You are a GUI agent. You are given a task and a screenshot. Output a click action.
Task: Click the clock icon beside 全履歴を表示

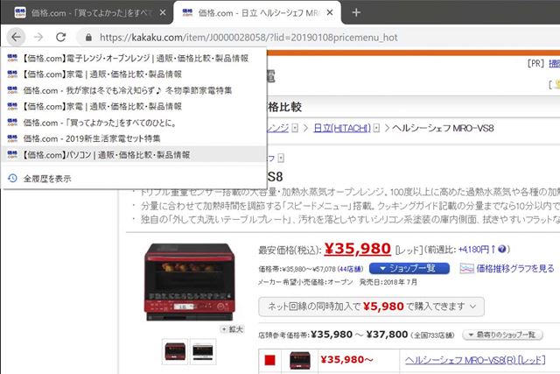click(12, 178)
